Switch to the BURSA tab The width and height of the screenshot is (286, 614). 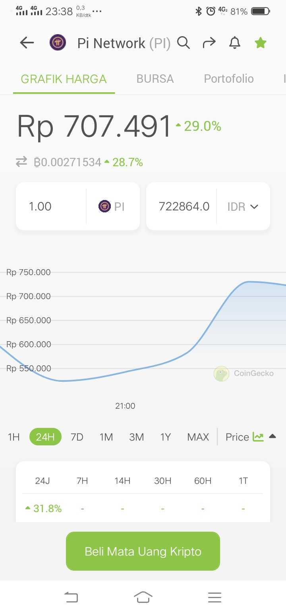155,79
